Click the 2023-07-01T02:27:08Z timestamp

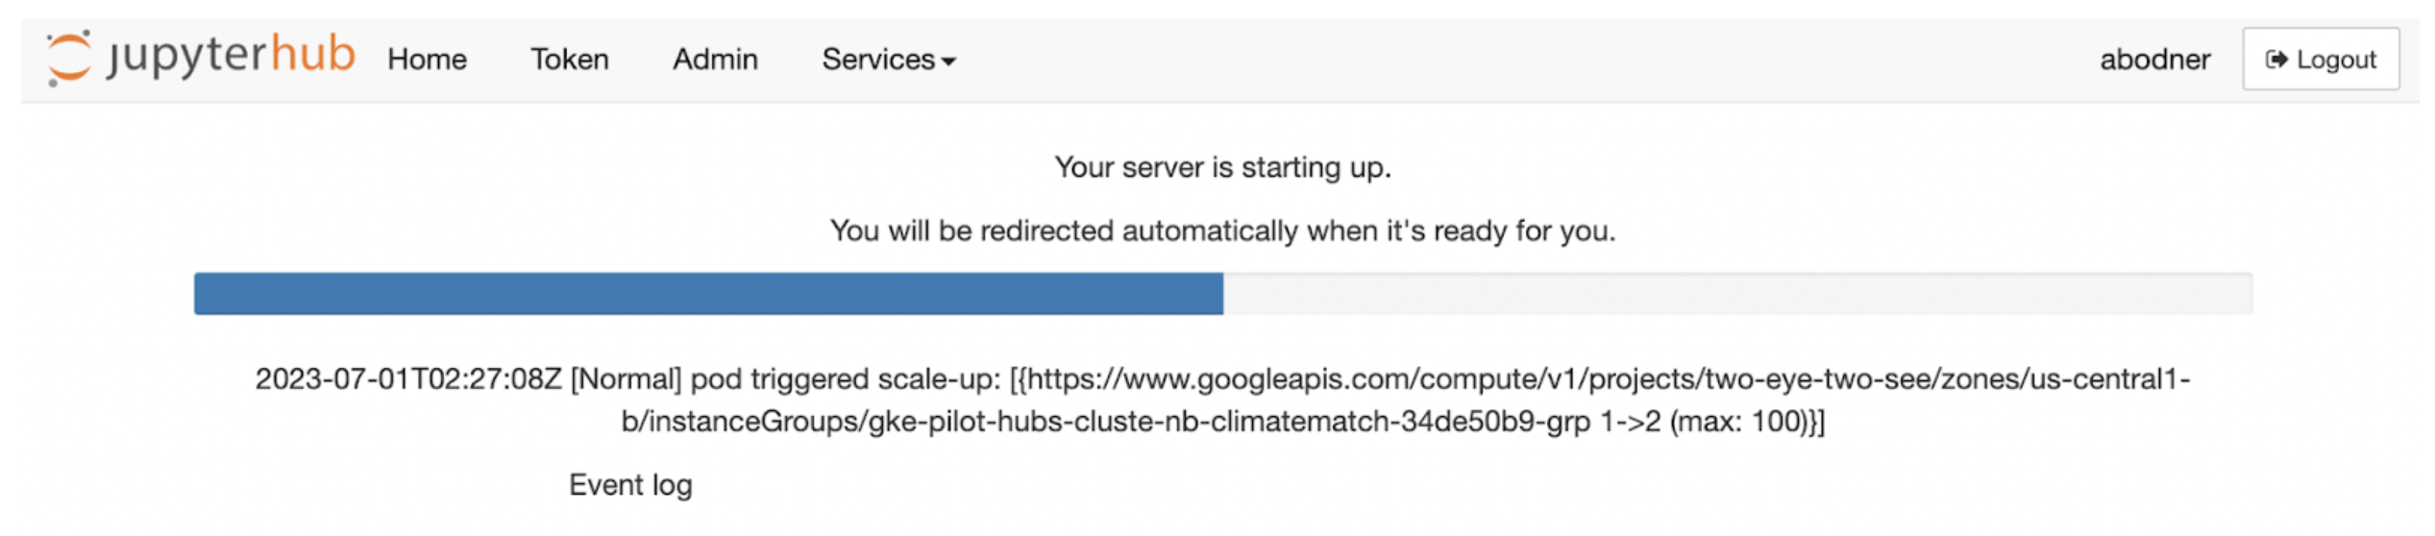407,379
